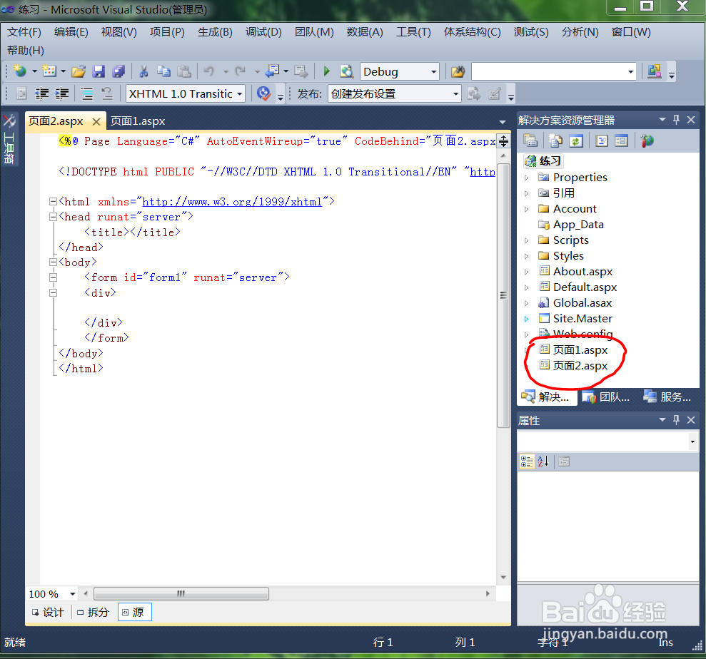Click the Cut scissors icon
Image resolution: width=706 pixels, height=659 pixels.
click(x=143, y=71)
